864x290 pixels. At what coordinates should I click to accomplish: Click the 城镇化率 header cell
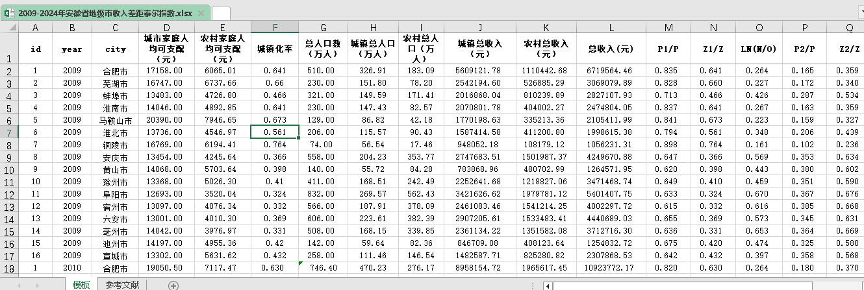tap(275, 49)
